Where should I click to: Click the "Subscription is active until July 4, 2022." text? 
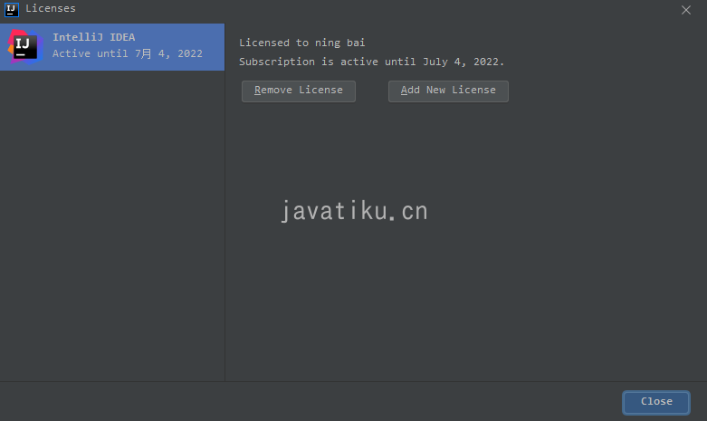point(371,62)
